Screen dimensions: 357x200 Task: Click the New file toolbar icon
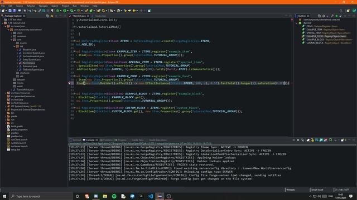tap(3, 11)
